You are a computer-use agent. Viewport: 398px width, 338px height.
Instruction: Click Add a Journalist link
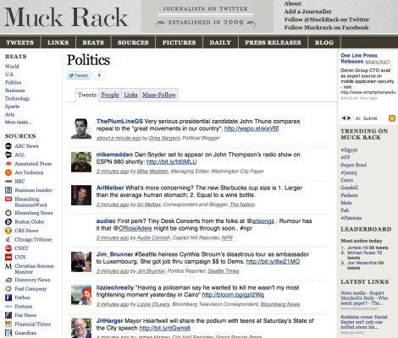tap(307, 12)
